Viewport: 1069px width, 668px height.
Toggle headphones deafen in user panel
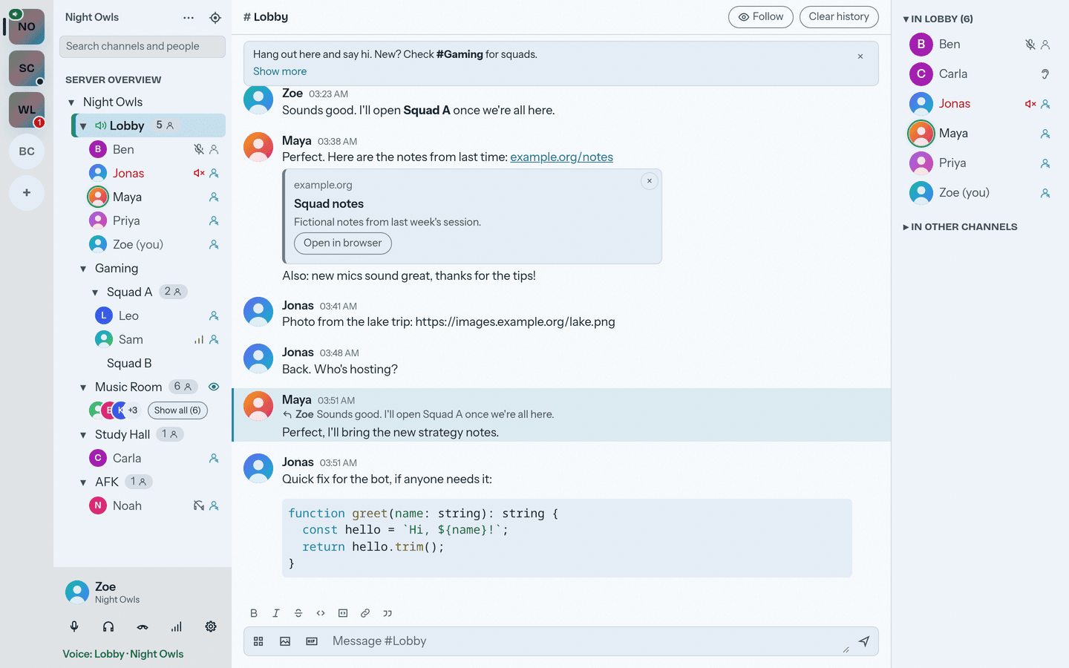(108, 626)
